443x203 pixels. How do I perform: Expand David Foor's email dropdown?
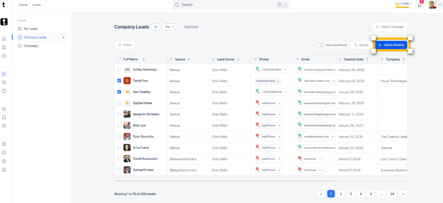coord(334,81)
